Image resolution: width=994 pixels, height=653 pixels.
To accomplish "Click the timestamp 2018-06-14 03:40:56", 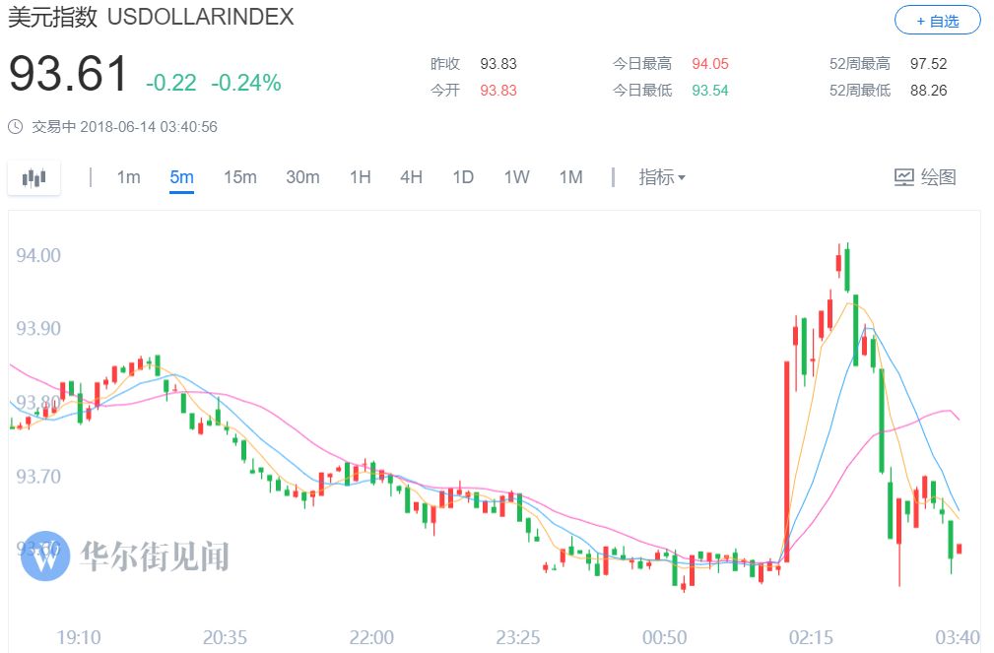I will coord(149,127).
